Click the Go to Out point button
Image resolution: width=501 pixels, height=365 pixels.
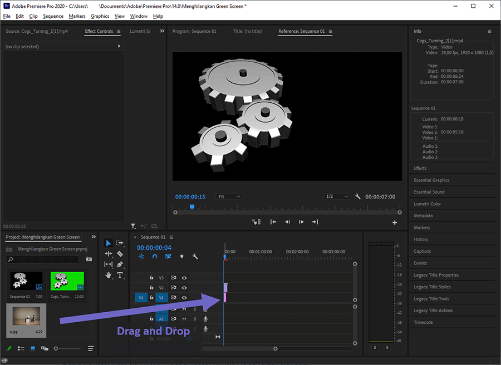pos(315,222)
